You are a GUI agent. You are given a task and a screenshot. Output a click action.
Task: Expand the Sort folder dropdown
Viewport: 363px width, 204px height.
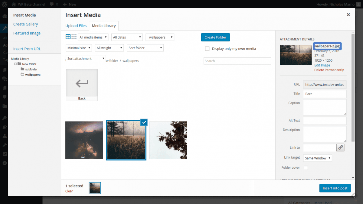click(145, 48)
